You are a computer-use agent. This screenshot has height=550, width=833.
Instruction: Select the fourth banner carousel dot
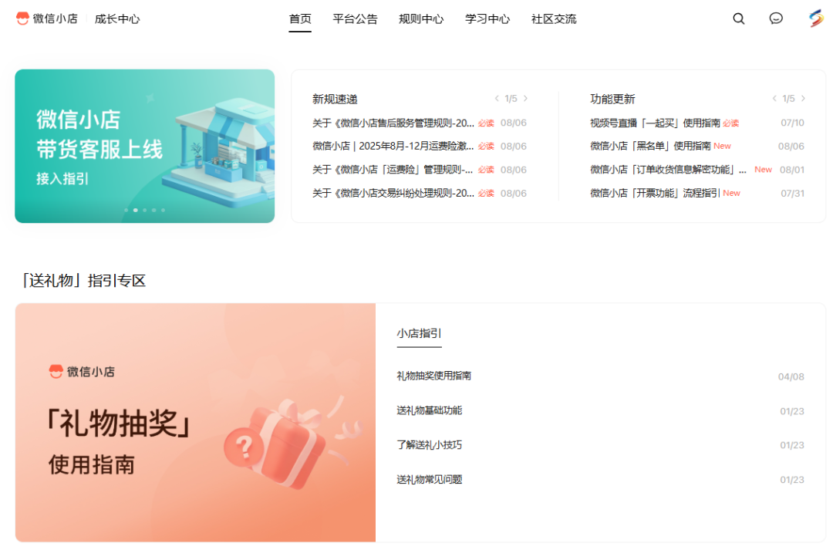(x=154, y=211)
